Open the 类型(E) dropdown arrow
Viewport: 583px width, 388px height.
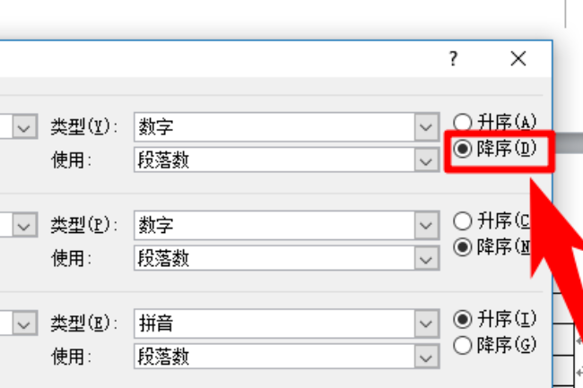(x=425, y=323)
